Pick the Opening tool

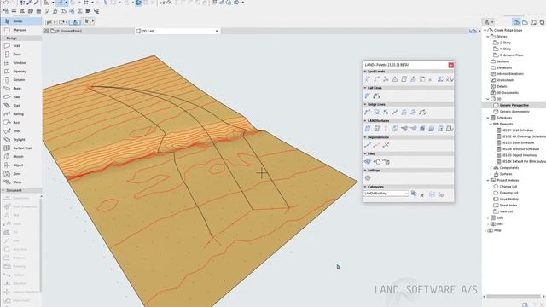pyautogui.click(x=20, y=72)
